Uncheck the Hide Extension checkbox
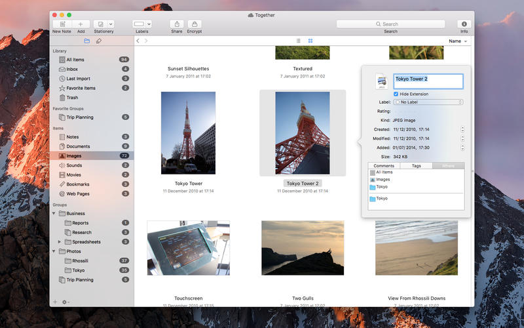 pyautogui.click(x=396, y=94)
